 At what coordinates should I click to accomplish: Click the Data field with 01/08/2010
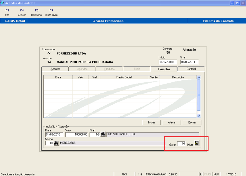click(x=54, y=134)
